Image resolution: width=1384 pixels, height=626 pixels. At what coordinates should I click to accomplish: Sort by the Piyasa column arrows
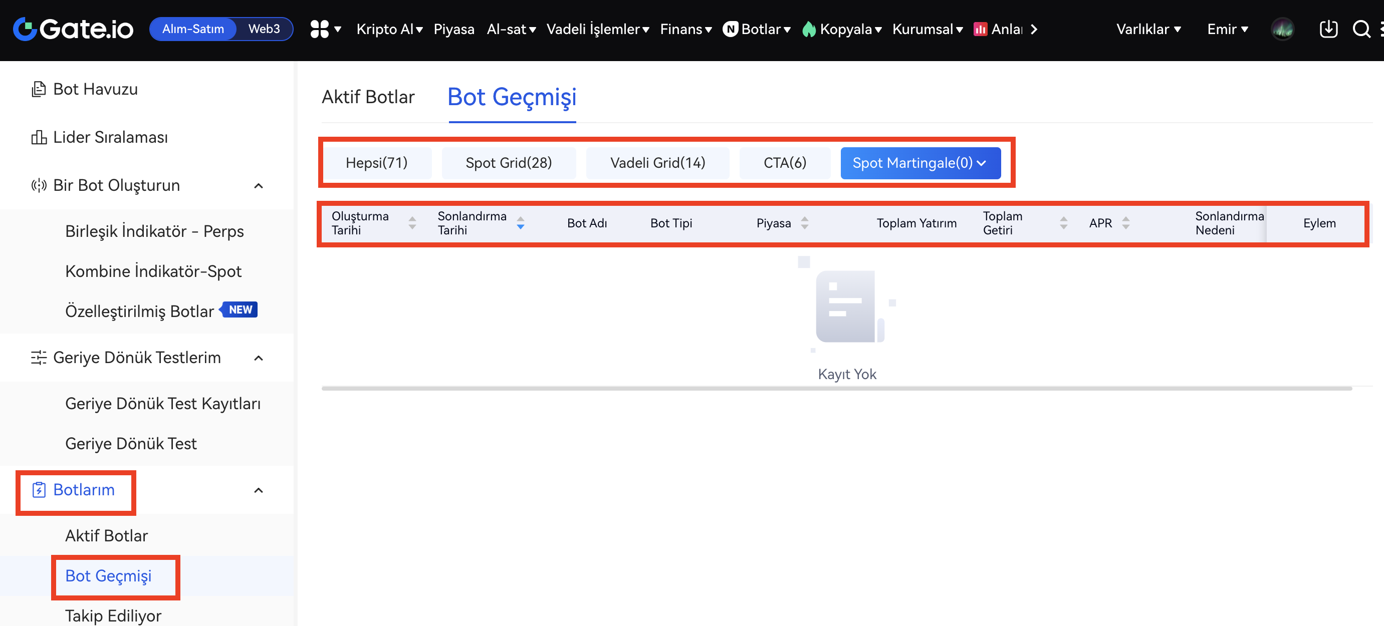(804, 223)
